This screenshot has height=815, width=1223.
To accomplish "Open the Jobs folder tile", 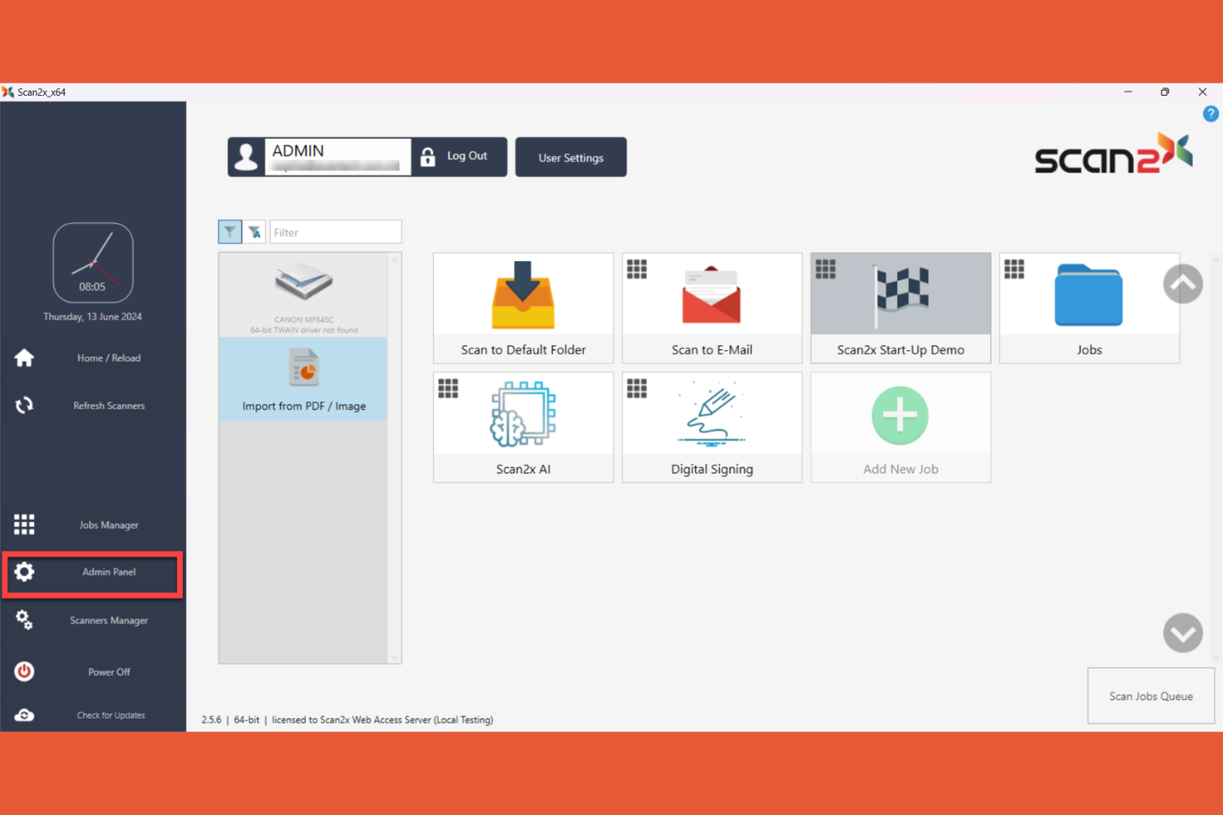I will (1089, 308).
